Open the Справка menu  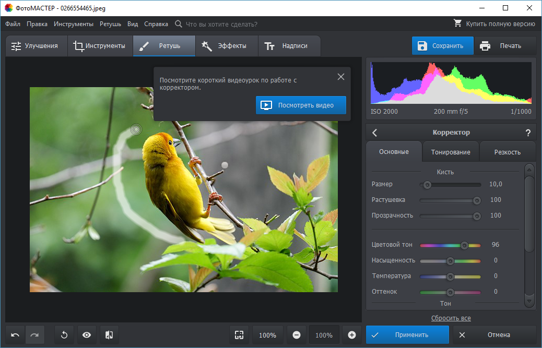[x=156, y=24]
